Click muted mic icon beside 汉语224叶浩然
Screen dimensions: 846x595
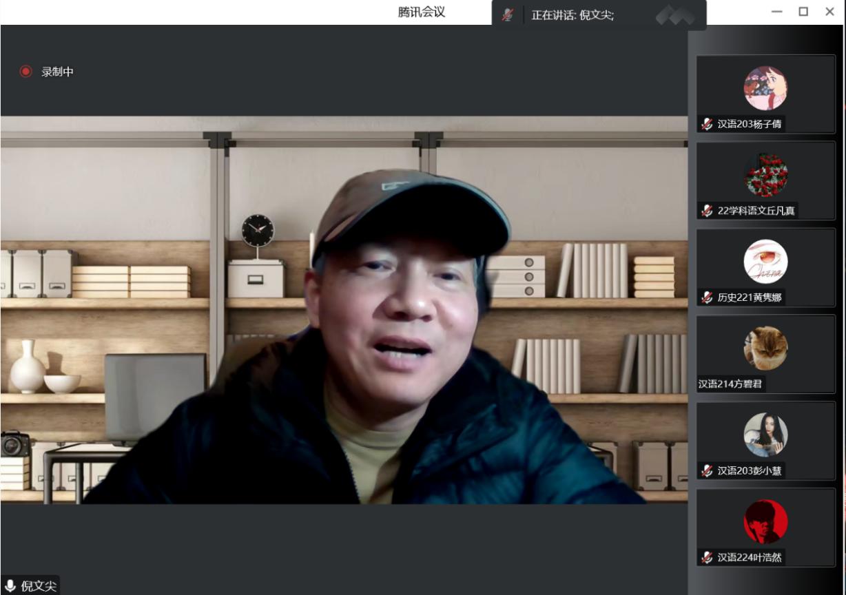707,558
